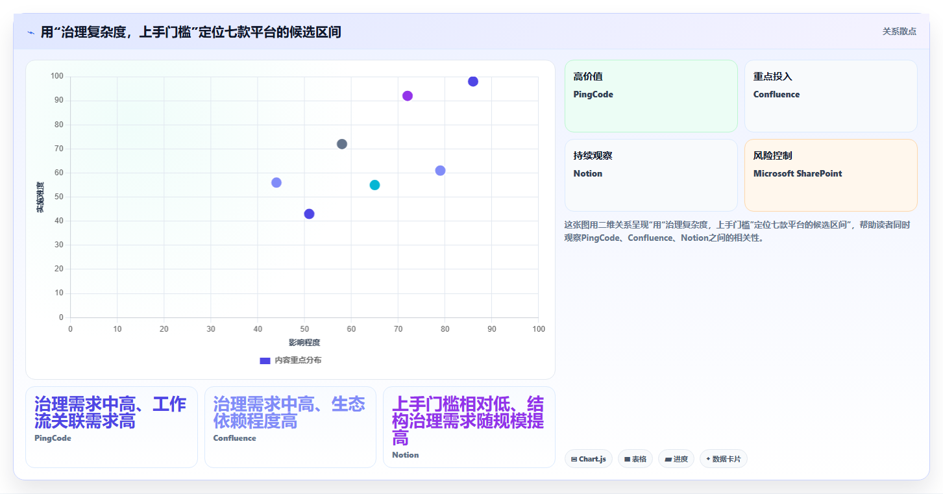Click the 影响程度 x-axis title
The height and width of the screenshot is (494, 943).
(x=304, y=342)
